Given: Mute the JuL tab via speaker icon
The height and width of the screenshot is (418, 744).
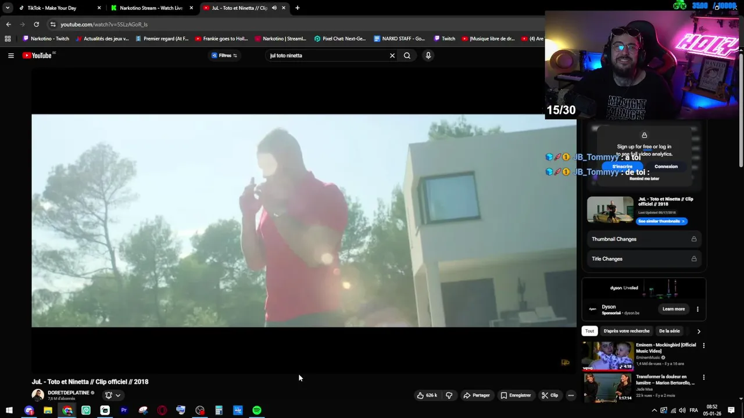Looking at the screenshot, I should (x=274, y=8).
